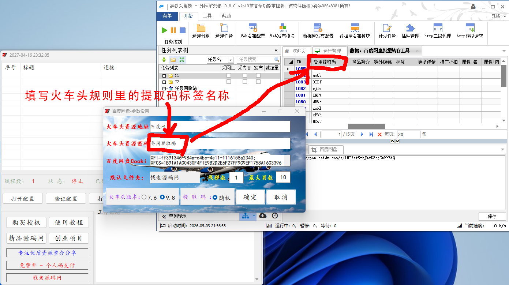
Task: Click the expand-down arrow below the pager
Action: coord(397,141)
